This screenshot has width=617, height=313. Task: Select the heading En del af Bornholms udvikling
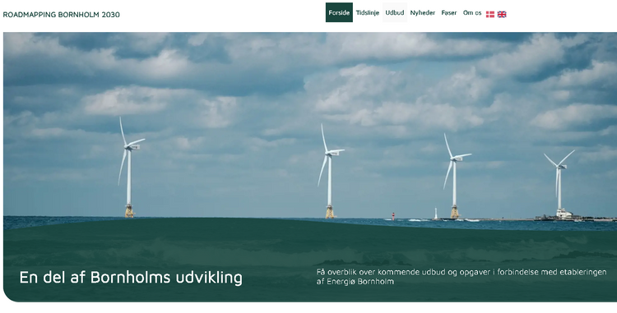[131, 277]
